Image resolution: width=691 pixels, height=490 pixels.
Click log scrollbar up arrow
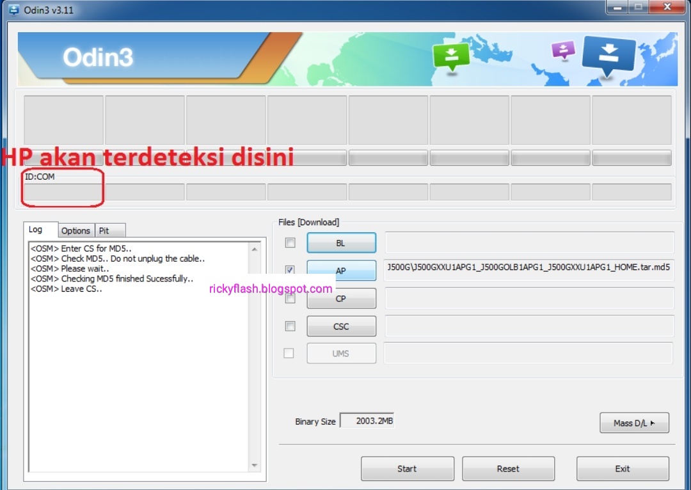coord(254,249)
